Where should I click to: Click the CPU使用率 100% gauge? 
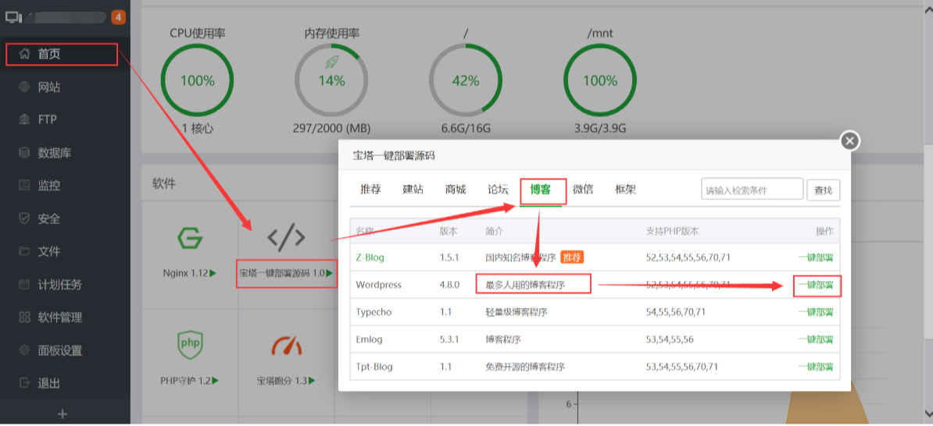tap(198, 80)
